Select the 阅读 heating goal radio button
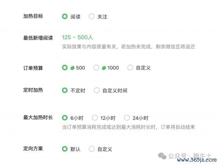 point(65,16)
